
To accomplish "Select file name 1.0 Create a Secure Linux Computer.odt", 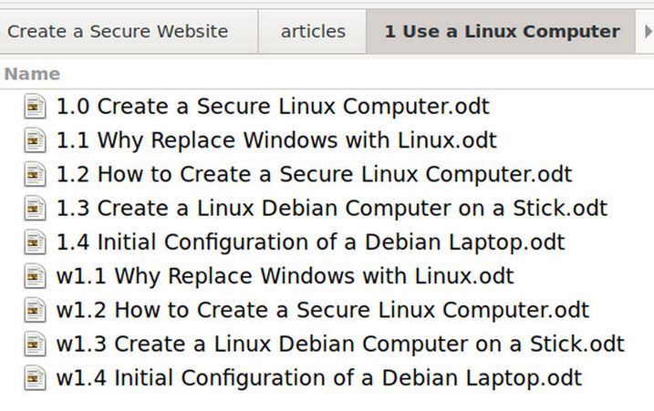I will (273, 107).
